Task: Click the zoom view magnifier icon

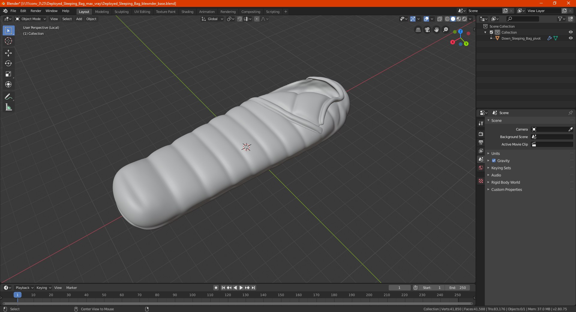Action: (446, 30)
